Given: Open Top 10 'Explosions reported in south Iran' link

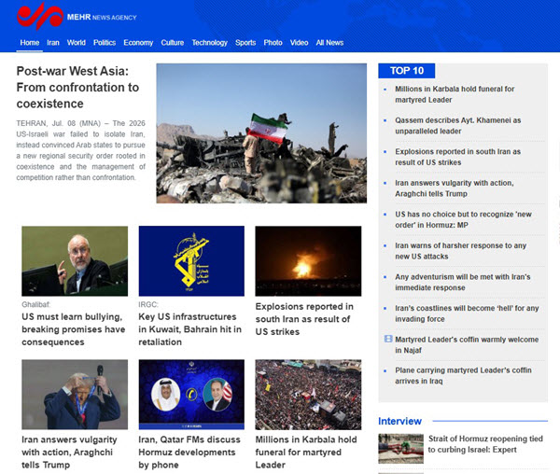Looking at the screenshot, I should (458, 157).
